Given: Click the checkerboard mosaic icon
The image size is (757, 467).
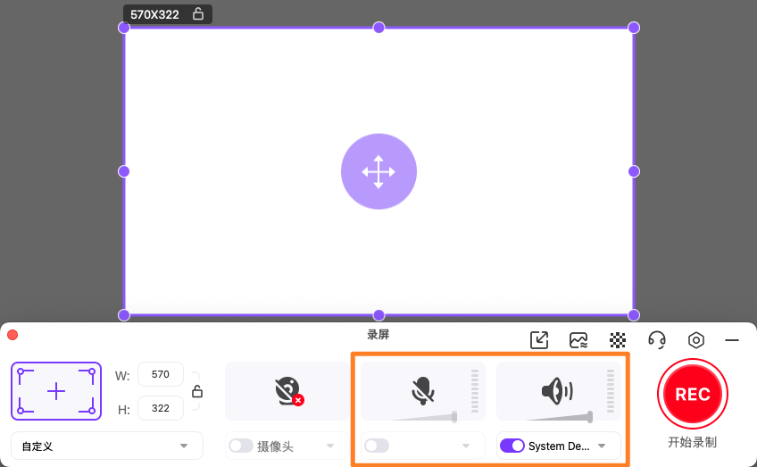Looking at the screenshot, I should click(x=618, y=340).
